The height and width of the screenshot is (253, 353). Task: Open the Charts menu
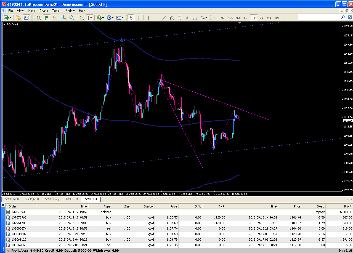(x=44, y=11)
